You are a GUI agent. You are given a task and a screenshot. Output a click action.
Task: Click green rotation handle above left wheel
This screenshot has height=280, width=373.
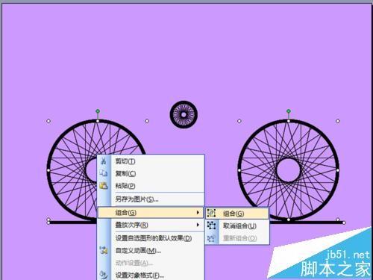(98, 111)
